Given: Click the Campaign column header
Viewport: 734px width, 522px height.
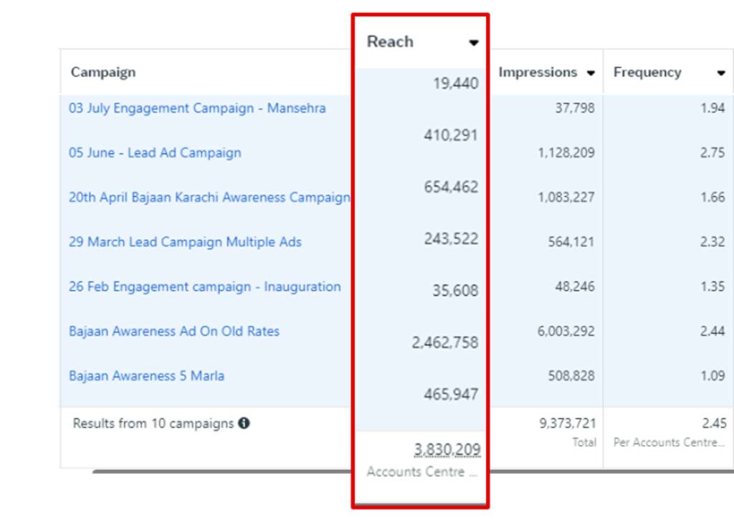Looking at the screenshot, I should (x=103, y=72).
